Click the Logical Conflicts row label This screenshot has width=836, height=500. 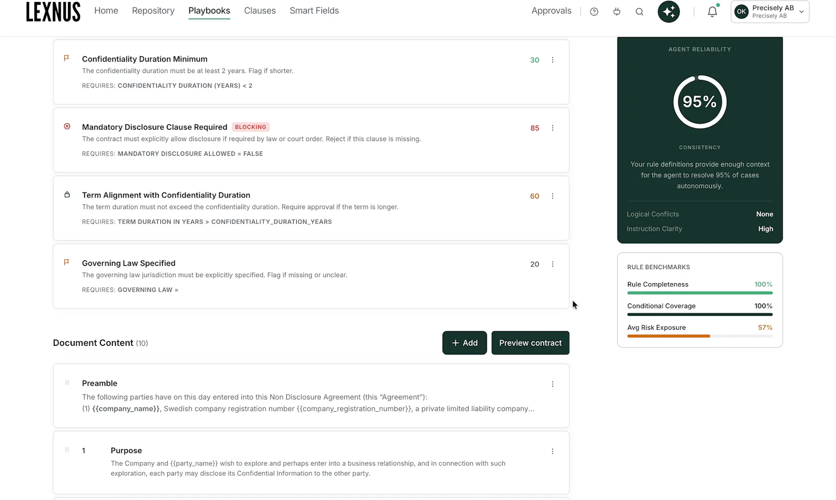pos(653,214)
